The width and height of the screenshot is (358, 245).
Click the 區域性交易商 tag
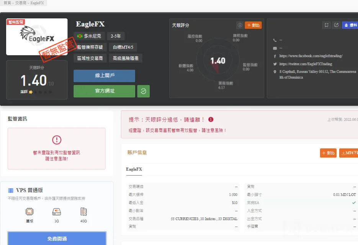point(90,58)
